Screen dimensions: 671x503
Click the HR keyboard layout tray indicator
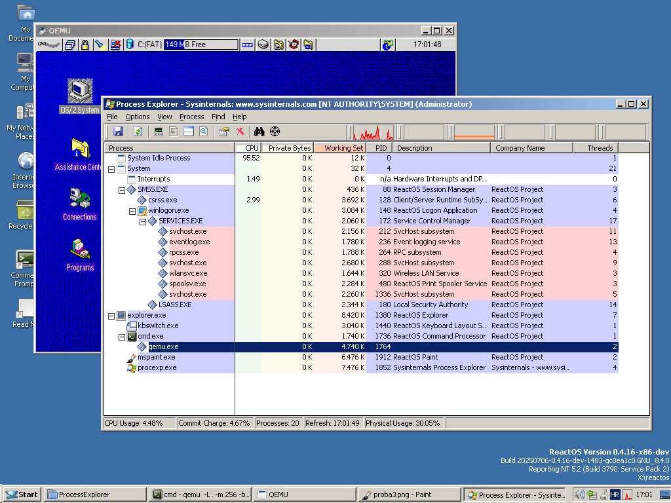[x=615, y=494]
